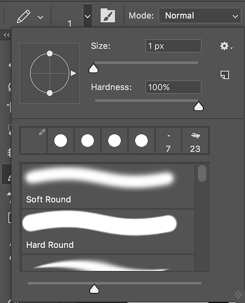Select the first recent pencil brush thumbnail
Image resolution: width=245 pixels, height=303 pixels.
34,141
